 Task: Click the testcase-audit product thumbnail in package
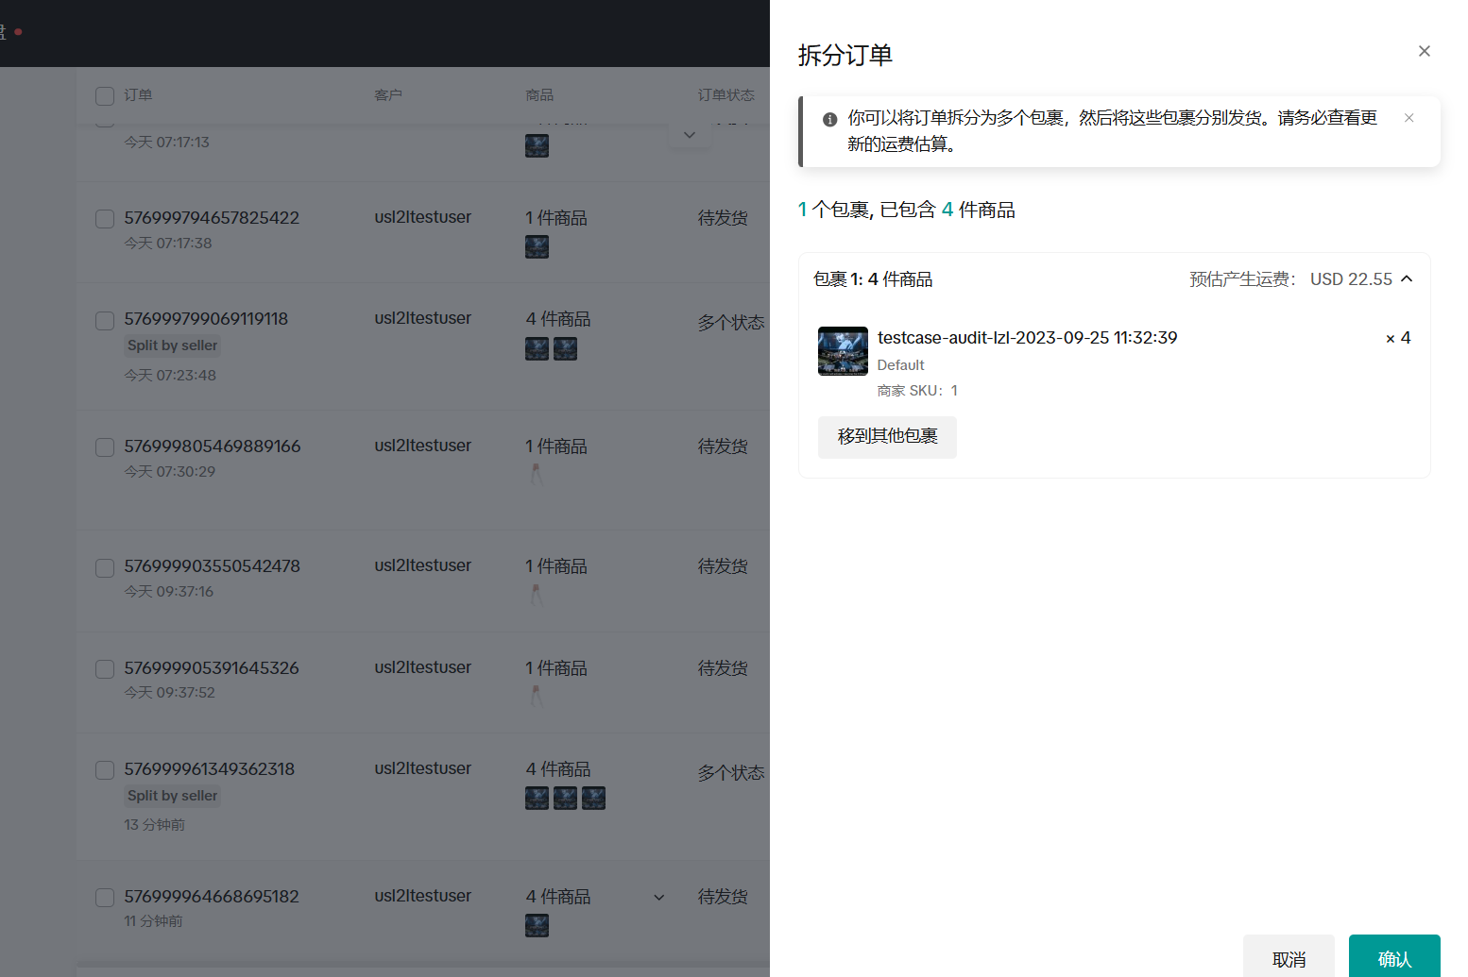point(843,351)
